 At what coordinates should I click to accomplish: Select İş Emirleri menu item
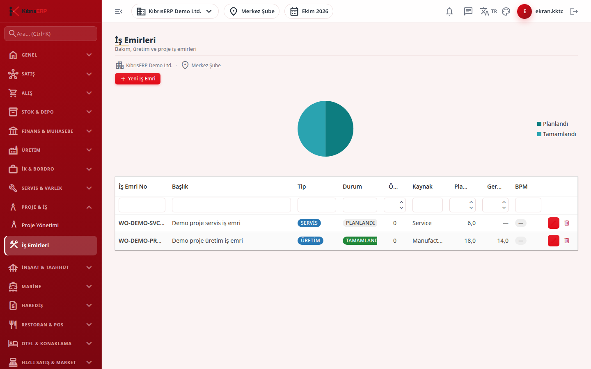tap(51, 245)
